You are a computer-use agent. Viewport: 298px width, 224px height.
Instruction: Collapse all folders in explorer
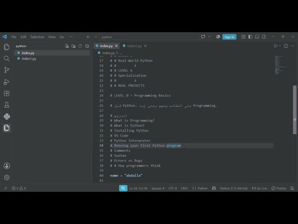(87, 46)
